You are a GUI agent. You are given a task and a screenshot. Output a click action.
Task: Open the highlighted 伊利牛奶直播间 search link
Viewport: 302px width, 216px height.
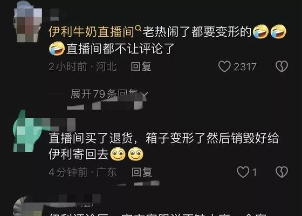[x=91, y=32]
